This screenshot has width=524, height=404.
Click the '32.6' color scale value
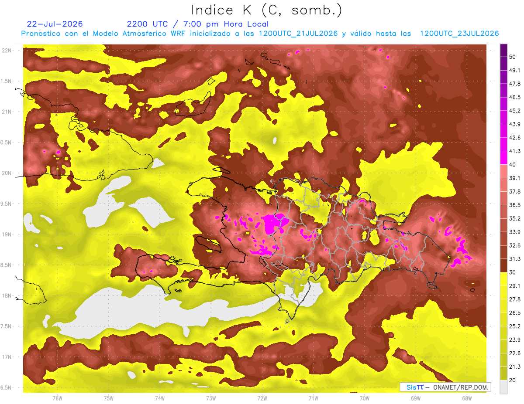point(516,245)
